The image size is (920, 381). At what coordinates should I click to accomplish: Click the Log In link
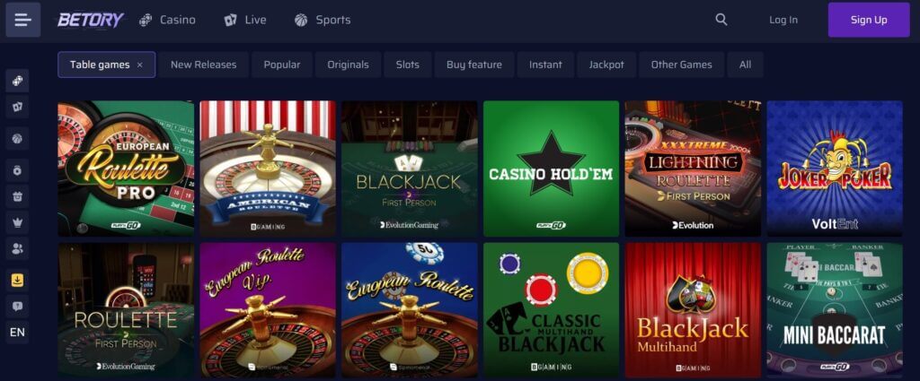pyautogui.click(x=783, y=20)
